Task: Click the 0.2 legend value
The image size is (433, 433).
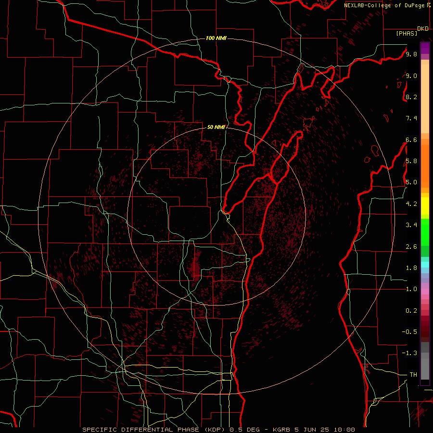Action: tap(411, 311)
